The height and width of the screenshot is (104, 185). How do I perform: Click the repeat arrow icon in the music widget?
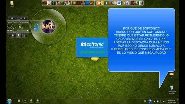tap(16, 18)
